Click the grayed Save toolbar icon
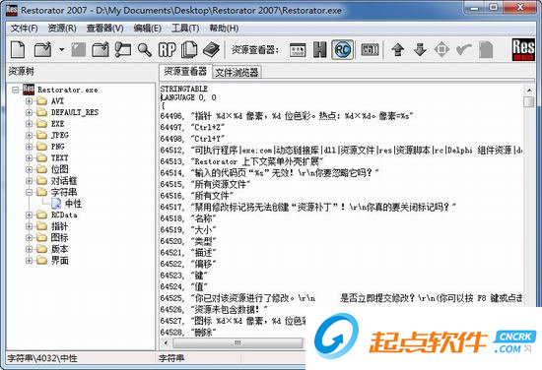The image size is (542, 370). pyautogui.click(x=79, y=50)
